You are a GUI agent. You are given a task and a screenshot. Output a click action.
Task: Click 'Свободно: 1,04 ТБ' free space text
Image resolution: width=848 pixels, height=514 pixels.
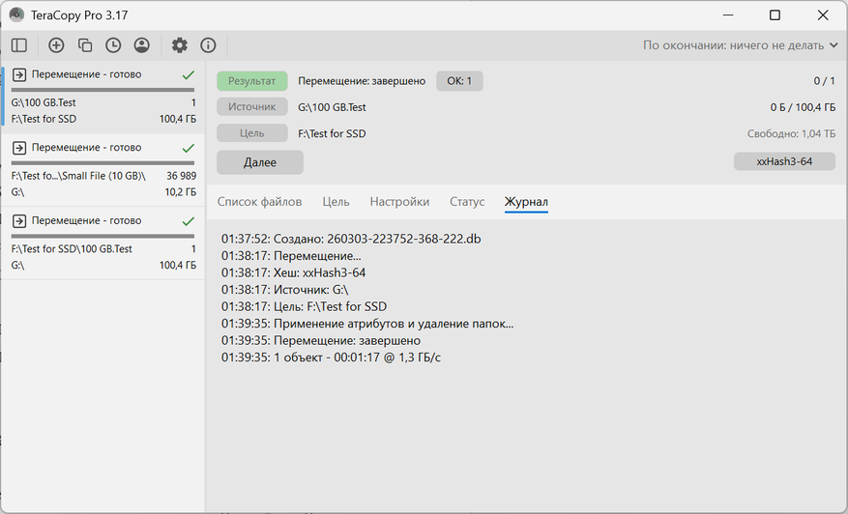click(x=791, y=133)
